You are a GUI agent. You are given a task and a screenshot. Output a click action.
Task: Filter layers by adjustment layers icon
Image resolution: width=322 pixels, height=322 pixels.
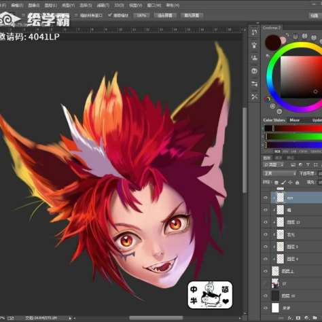pos(300,165)
